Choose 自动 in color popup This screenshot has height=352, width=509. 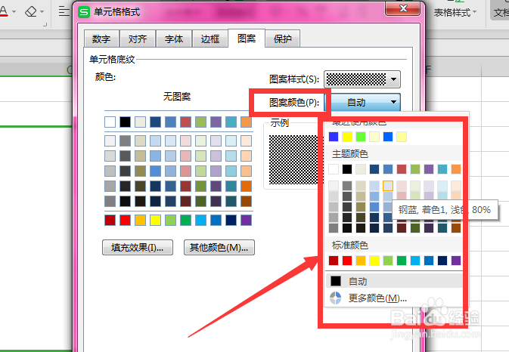pos(394,281)
